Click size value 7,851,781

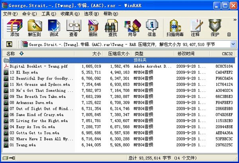pos(91,121)
